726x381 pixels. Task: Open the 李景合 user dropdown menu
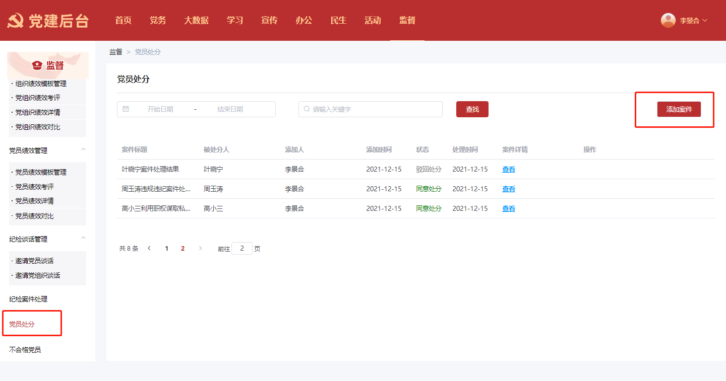click(693, 21)
